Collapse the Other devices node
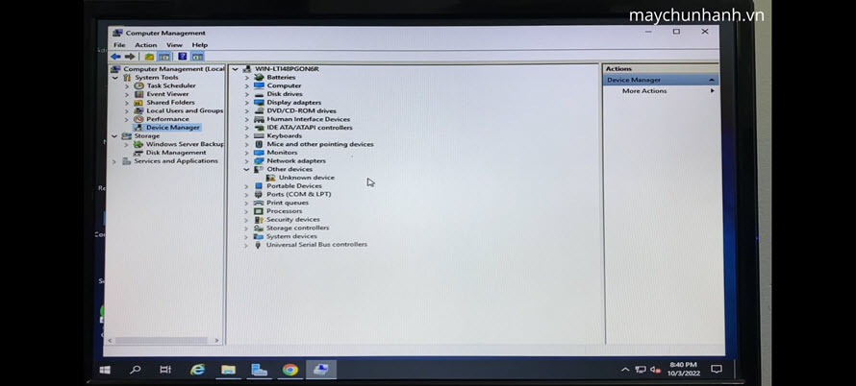The height and width of the screenshot is (386, 856). tap(246, 170)
